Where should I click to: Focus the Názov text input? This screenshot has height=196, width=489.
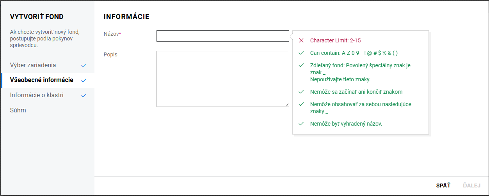pyautogui.click(x=222, y=36)
